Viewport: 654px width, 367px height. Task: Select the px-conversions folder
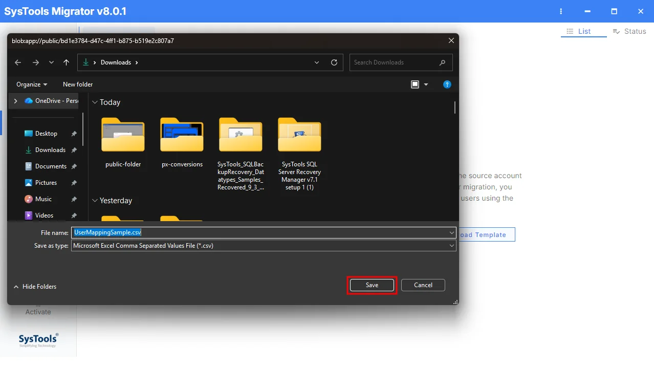pyautogui.click(x=182, y=142)
